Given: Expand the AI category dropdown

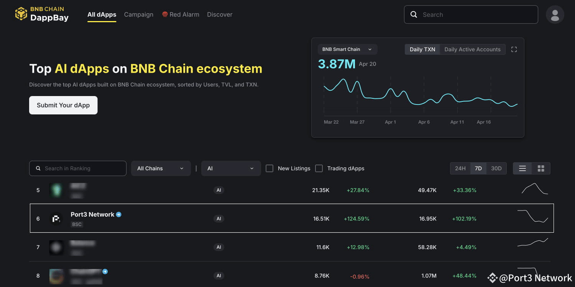Looking at the screenshot, I should [231, 168].
